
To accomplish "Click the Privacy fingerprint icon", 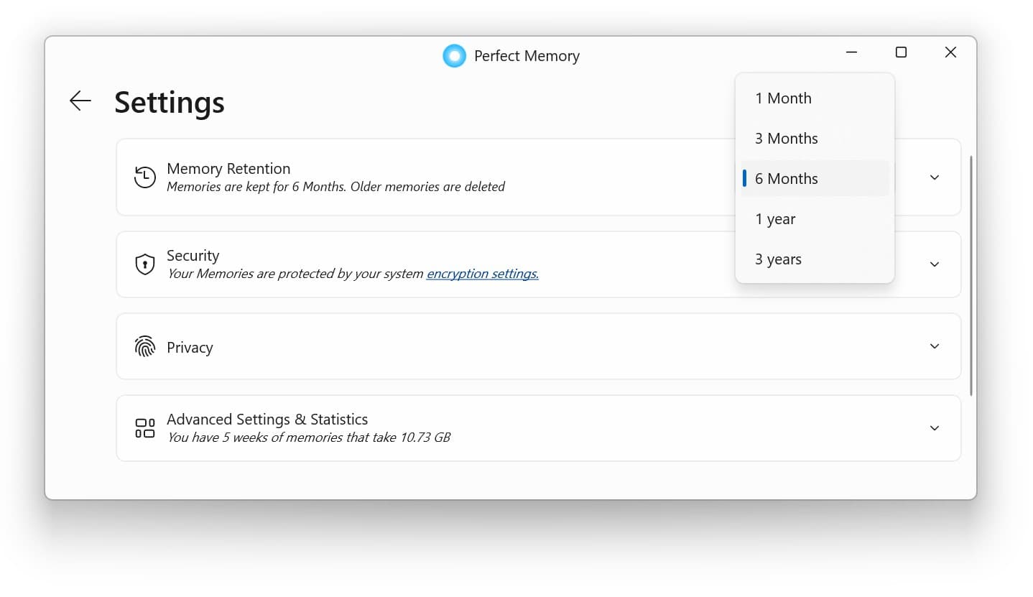I will tap(144, 346).
